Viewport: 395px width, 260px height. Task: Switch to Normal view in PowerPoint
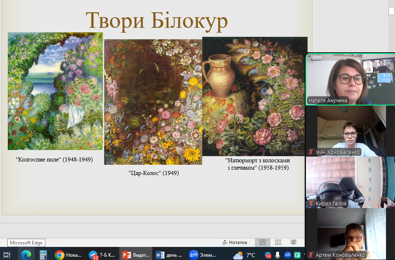click(263, 242)
